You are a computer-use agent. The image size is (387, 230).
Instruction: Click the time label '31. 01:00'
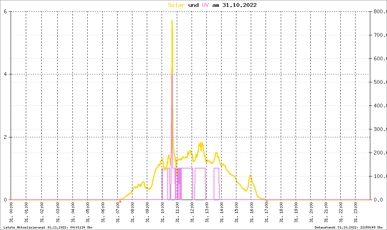click(x=27, y=213)
